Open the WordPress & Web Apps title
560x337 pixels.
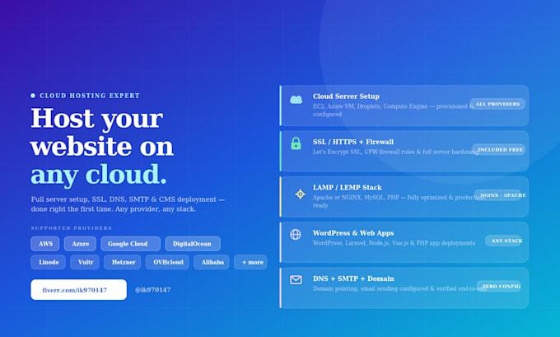(x=353, y=233)
